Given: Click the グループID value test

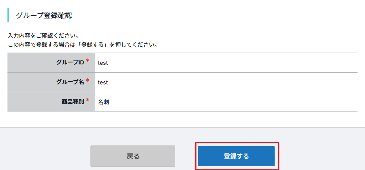Looking at the screenshot, I should [x=103, y=63].
